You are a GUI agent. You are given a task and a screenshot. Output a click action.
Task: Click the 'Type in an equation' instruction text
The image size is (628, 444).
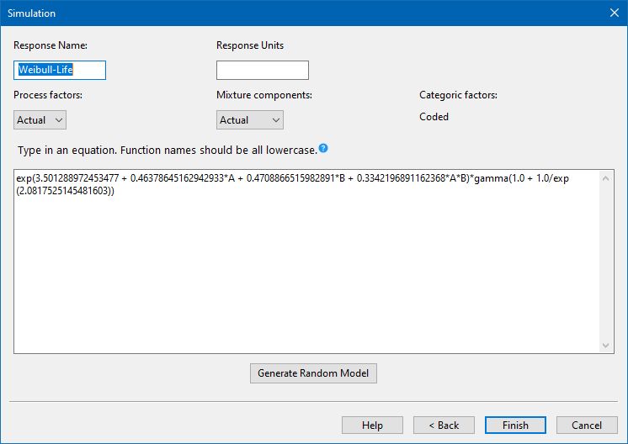click(168, 151)
